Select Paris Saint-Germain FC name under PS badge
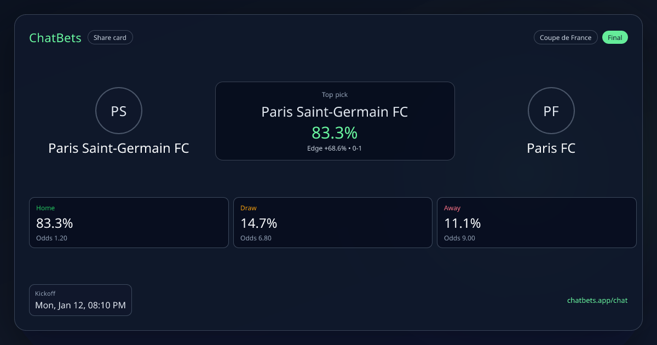This screenshot has width=657, height=345. 119,148
